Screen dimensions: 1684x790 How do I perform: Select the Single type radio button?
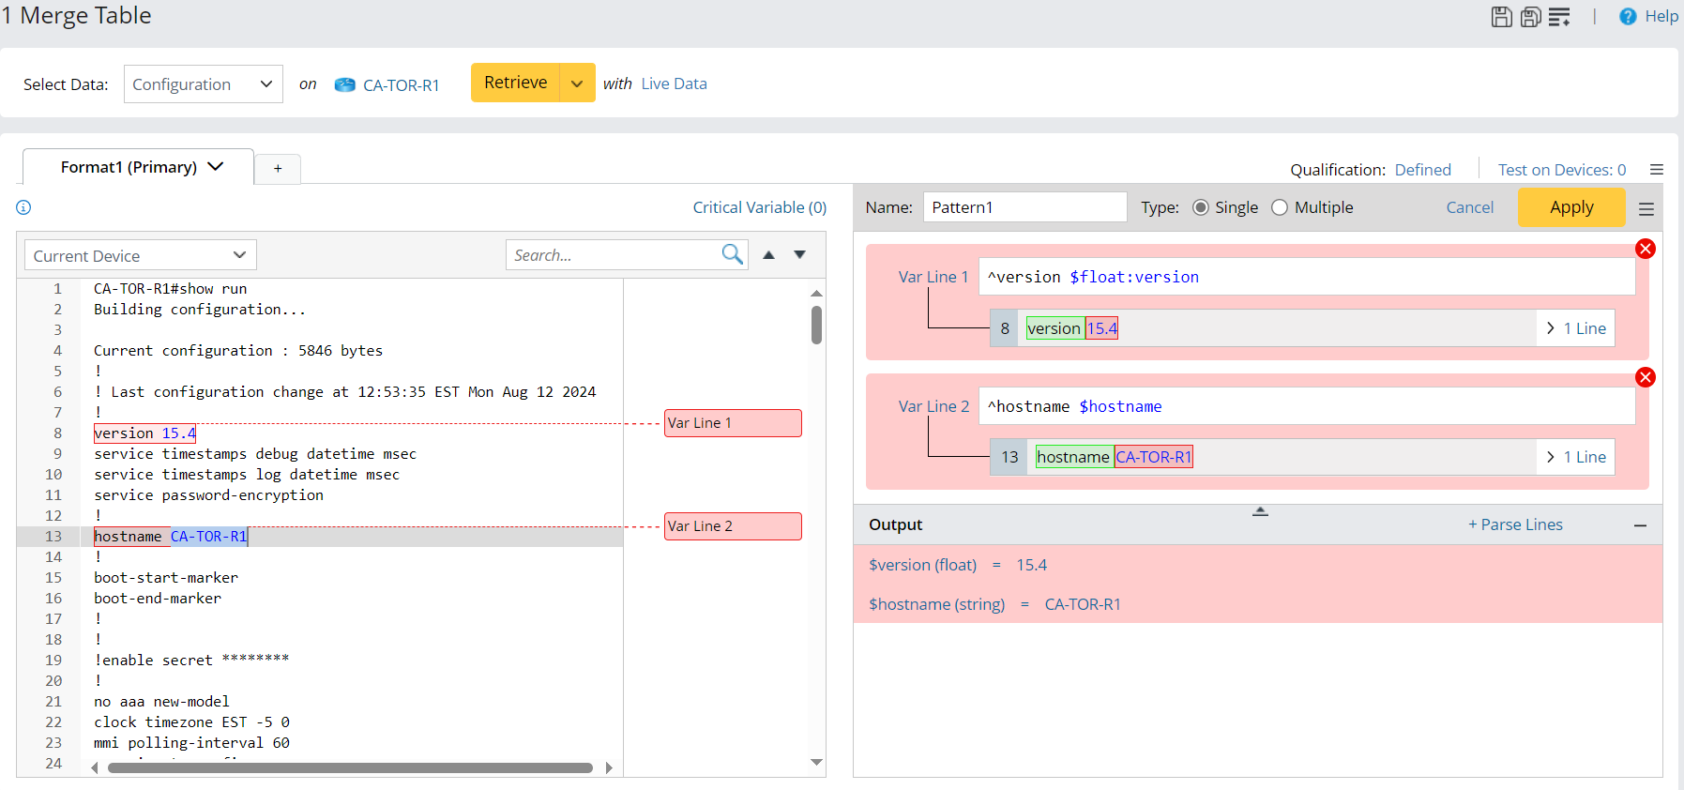(1200, 207)
